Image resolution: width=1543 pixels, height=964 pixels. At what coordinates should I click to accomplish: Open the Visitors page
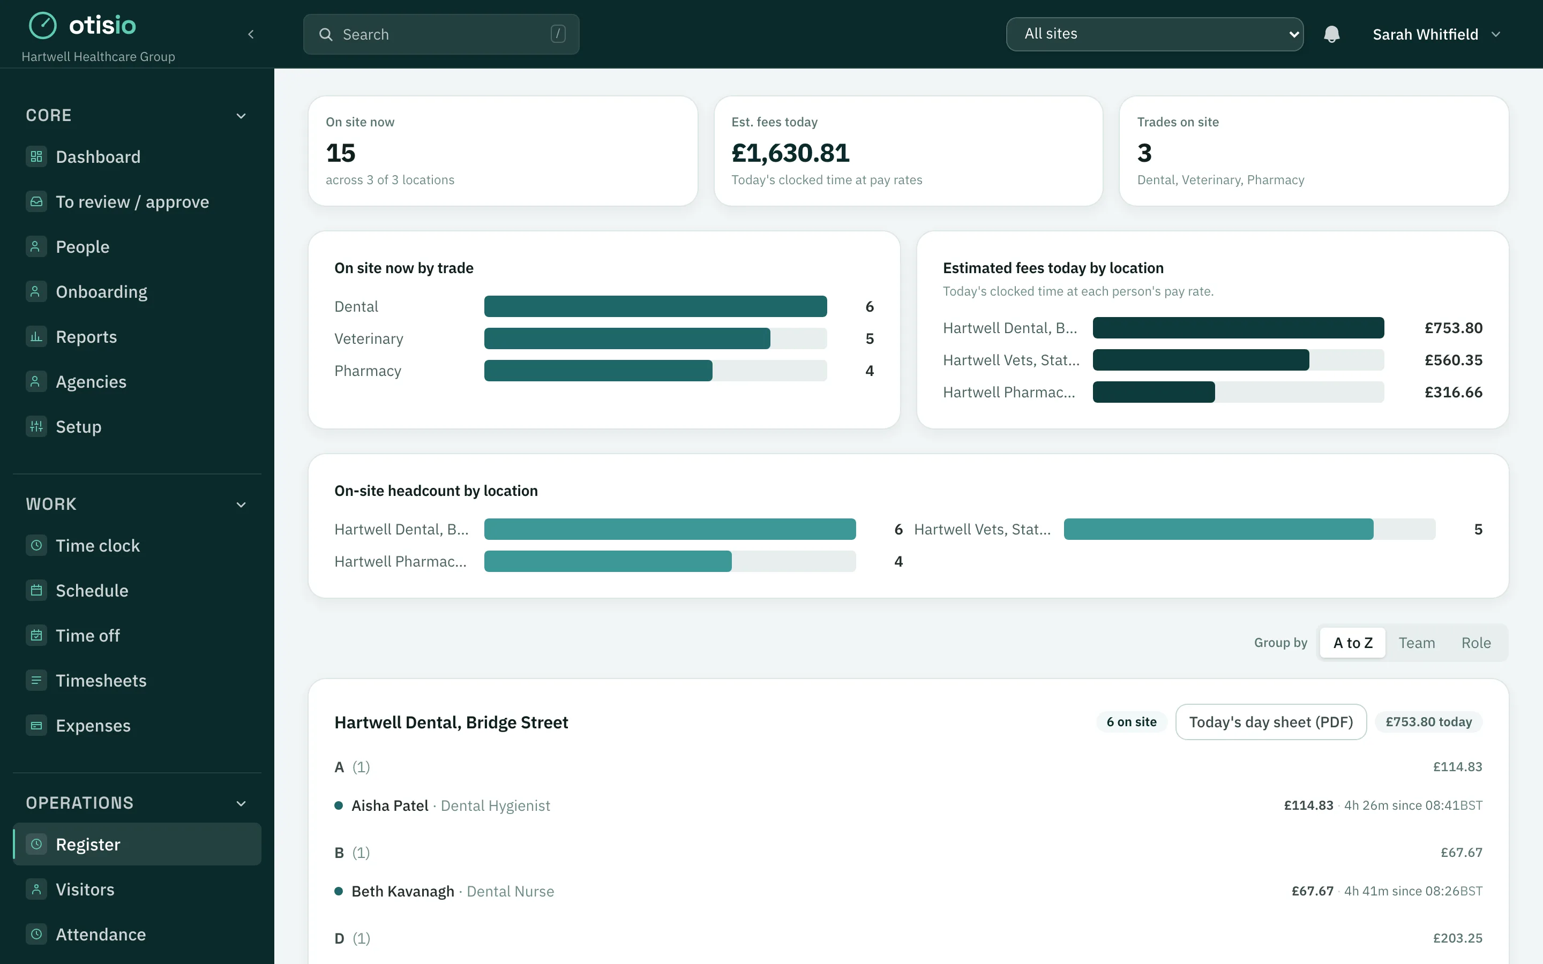pos(137,890)
